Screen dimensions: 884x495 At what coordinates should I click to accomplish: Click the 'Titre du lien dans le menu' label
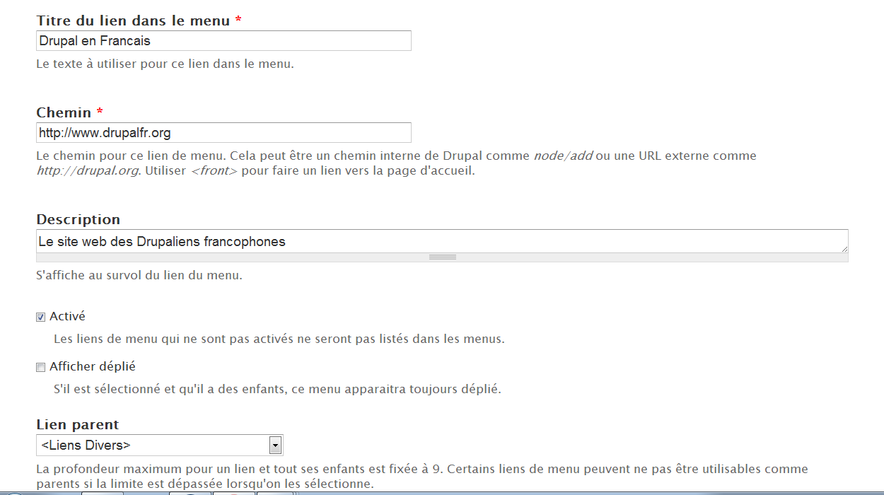click(x=133, y=21)
